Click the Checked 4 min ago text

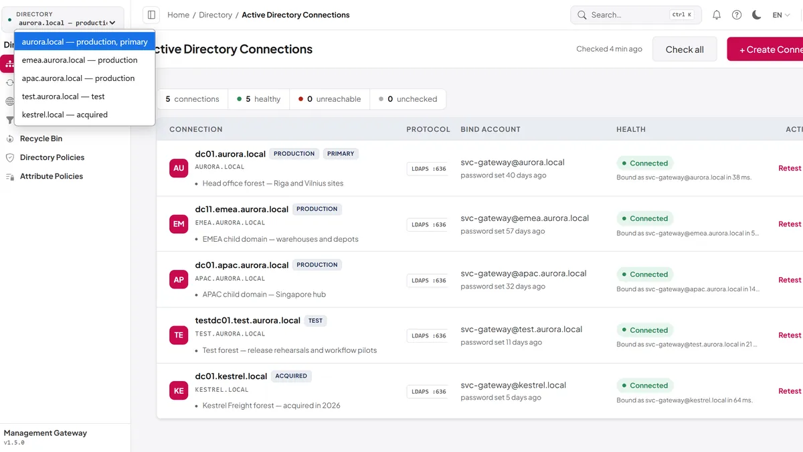pyautogui.click(x=609, y=49)
